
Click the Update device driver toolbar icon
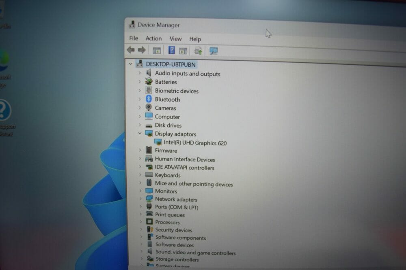click(199, 51)
